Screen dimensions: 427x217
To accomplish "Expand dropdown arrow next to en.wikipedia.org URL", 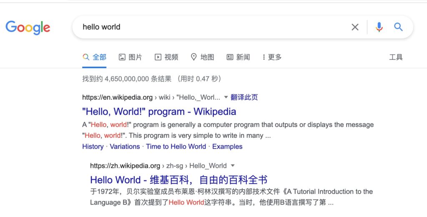I will click(x=226, y=97).
